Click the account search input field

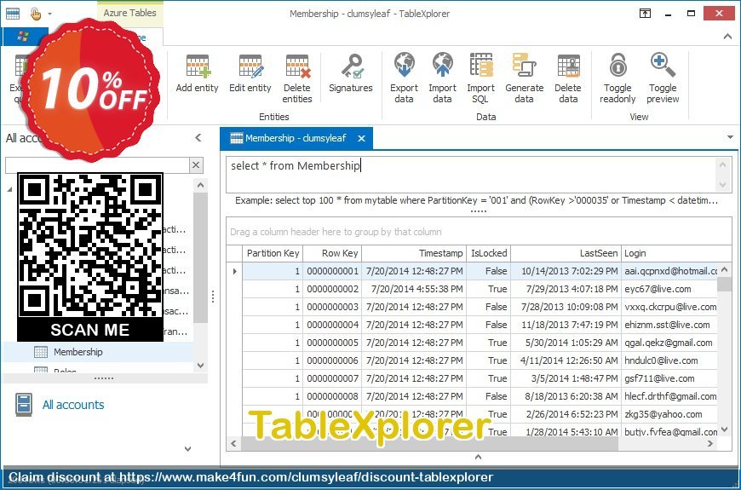tap(97, 165)
